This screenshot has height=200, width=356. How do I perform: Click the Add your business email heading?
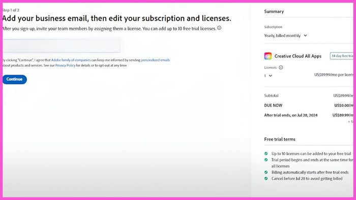116,18
